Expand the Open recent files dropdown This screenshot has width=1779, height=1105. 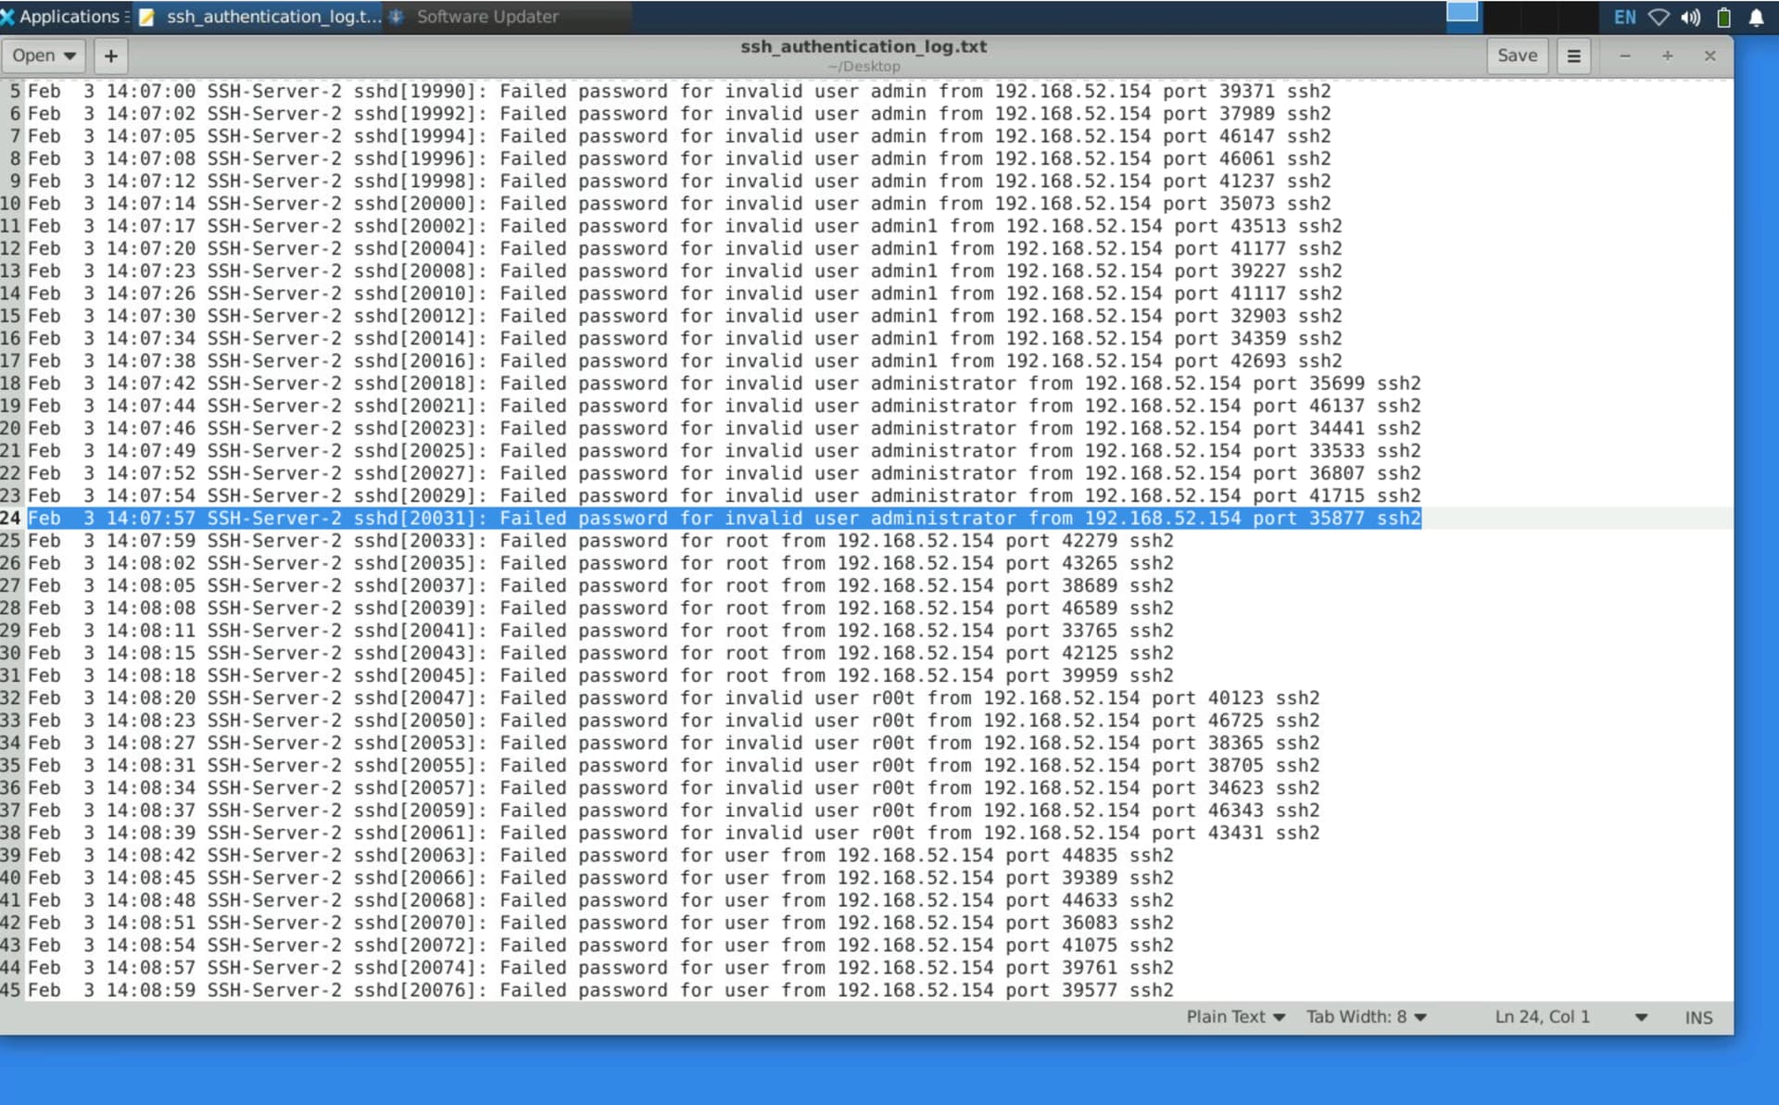point(44,56)
